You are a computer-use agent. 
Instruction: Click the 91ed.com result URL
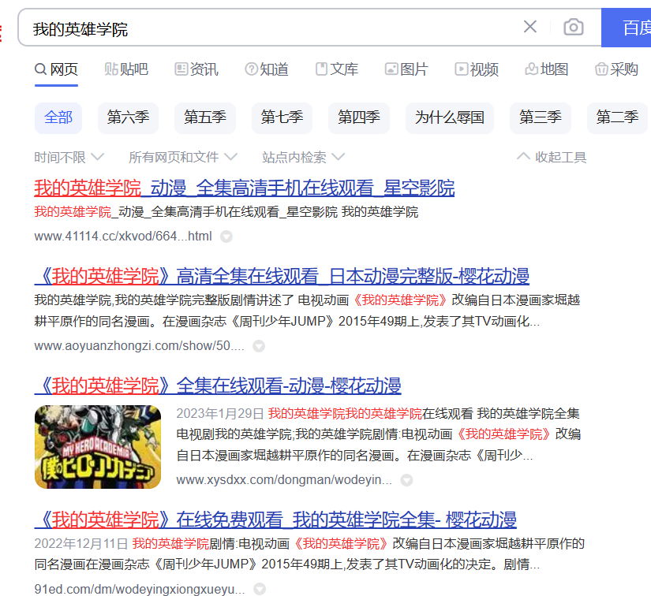click(140, 589)
